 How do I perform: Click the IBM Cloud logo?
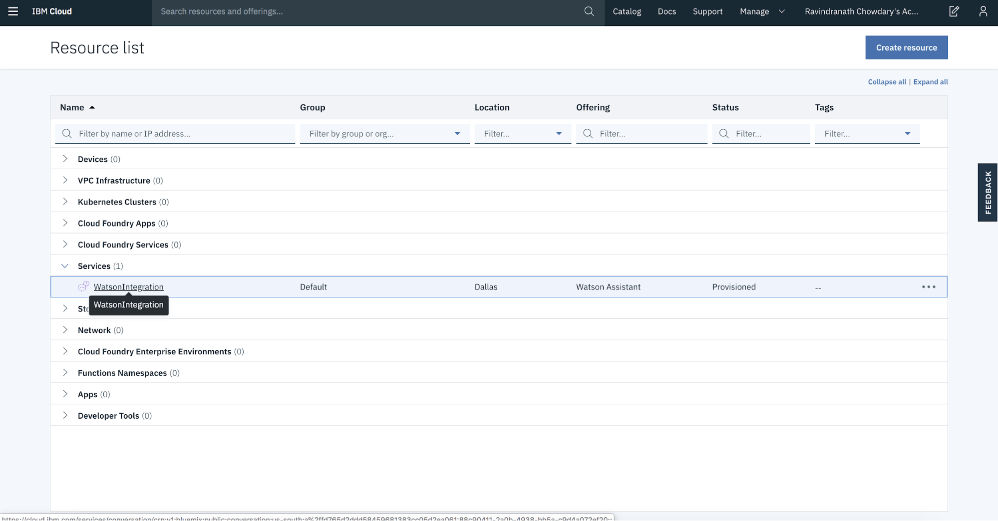[x=52, y=11]
